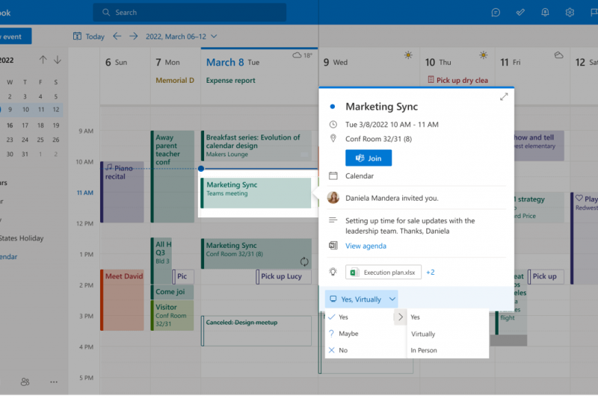Open the Come joi event on Monday
The height and width of the screenshot is (398, 598).
point(173,292)
